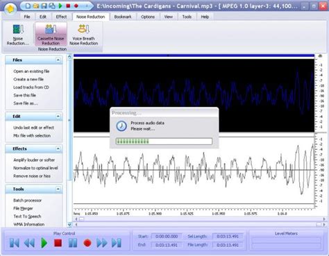
Task: Click 'Amplify louder or softer' link
Action: pyautogui.click(x=34, y=160)
